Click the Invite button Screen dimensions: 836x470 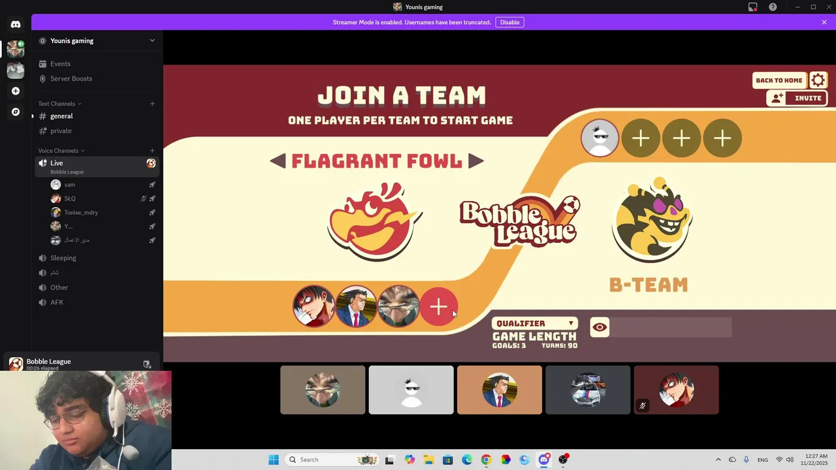click(x=797, y=98)
